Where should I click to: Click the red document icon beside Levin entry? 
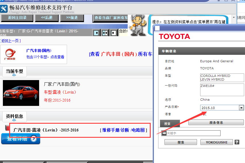pos(7,128)
